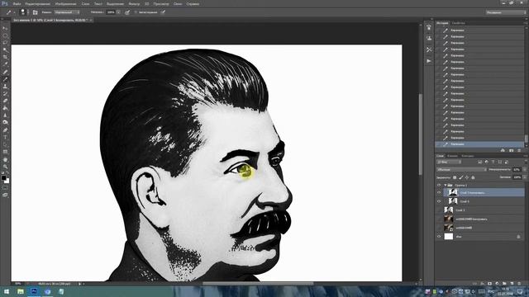This screenshot has height=297, width=529.
Task: Open the brush preset picker
Action: click(x=23, y=12)
